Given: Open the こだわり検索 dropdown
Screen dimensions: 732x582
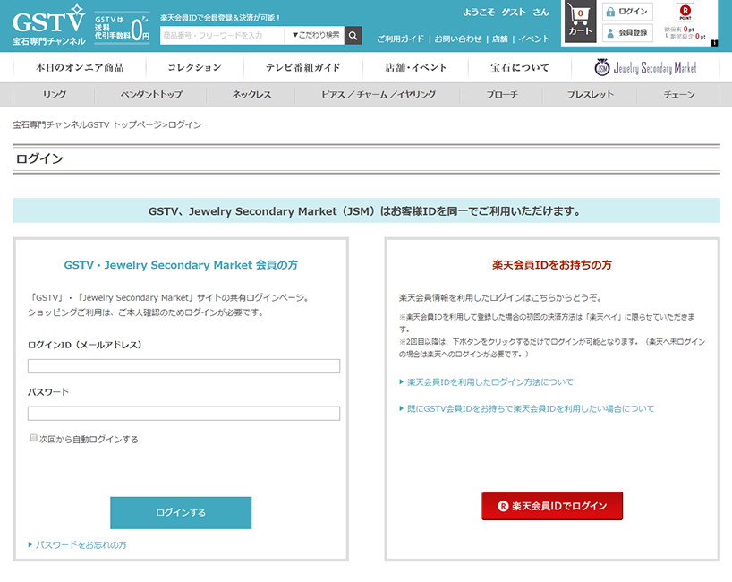Looking at the screenshot, I should click(315, 36).
